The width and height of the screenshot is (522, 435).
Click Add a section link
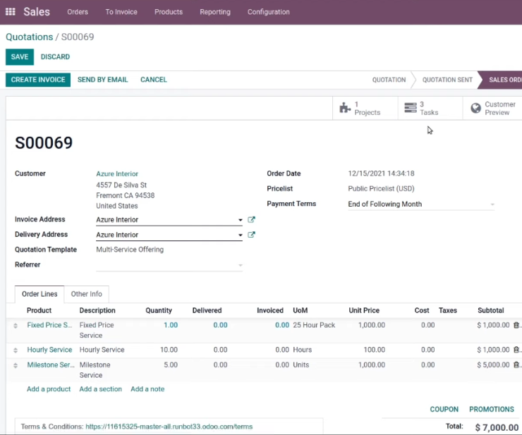click(101, 389)
